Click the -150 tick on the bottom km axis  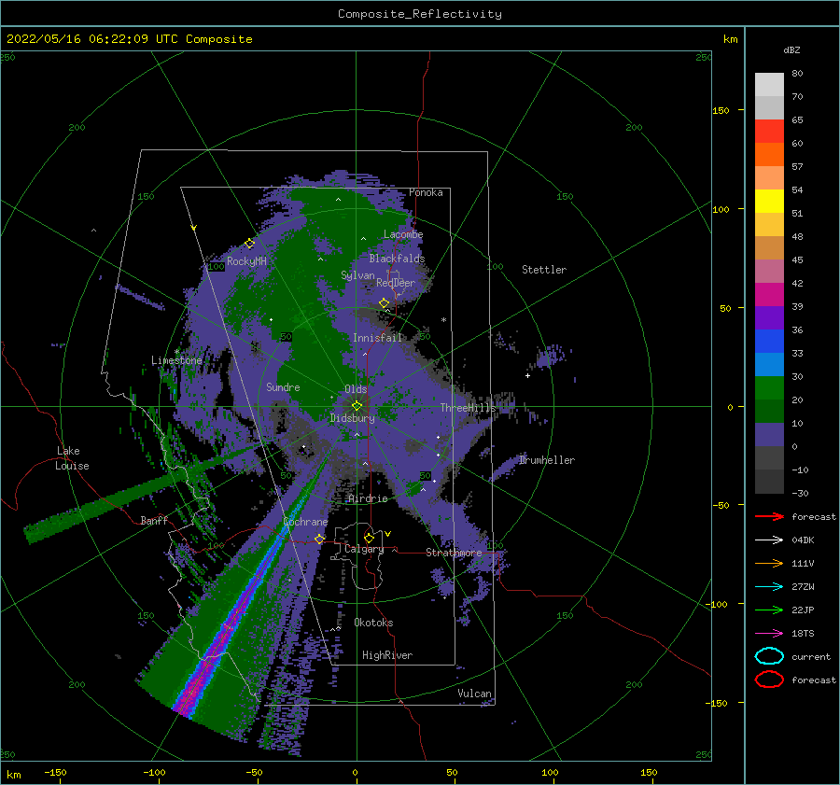coord(55,772)
